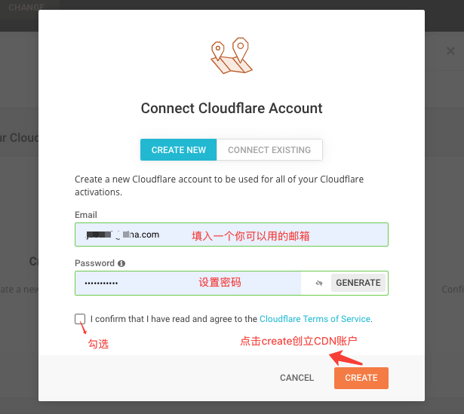Viewport: 464px width, 414px height.
Task: Click the info icon beside Password
Action: (121, 263)
